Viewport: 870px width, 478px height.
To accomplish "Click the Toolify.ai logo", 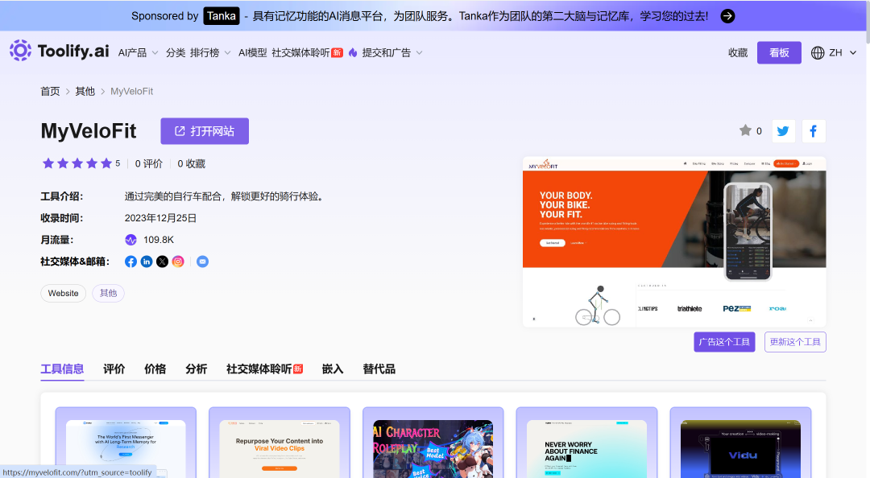I will click(60, 51).
